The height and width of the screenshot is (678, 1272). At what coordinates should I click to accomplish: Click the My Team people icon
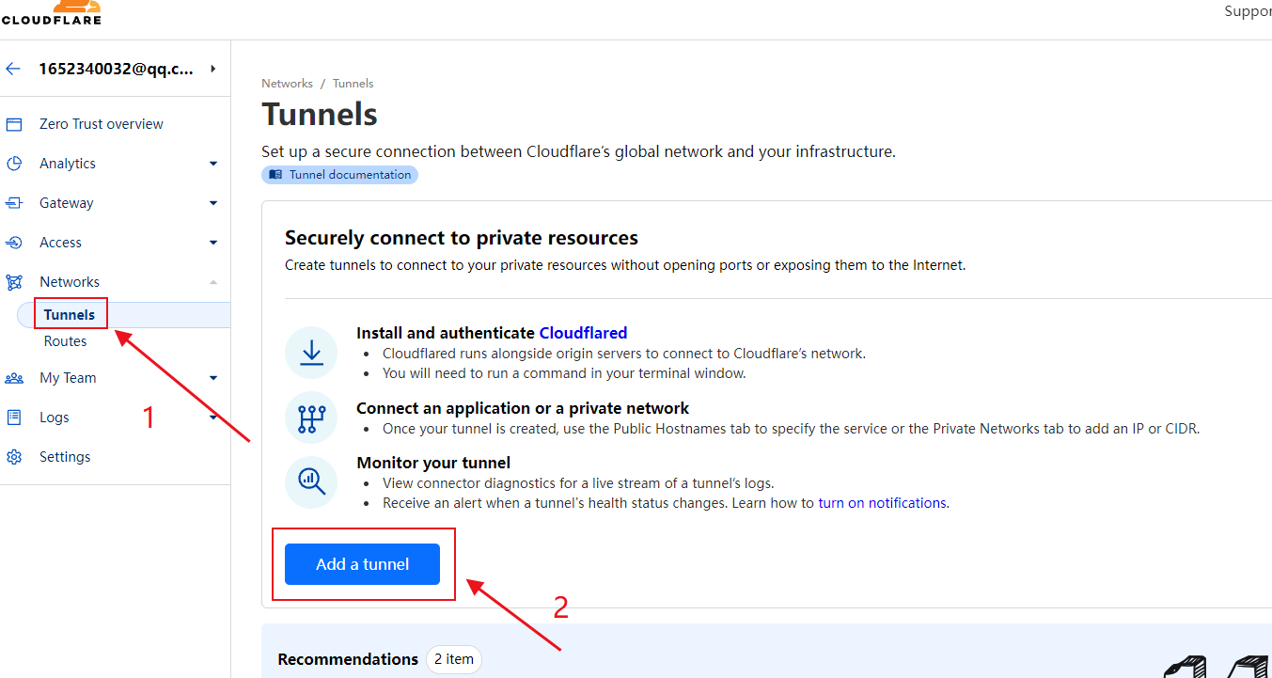[14, 378]
